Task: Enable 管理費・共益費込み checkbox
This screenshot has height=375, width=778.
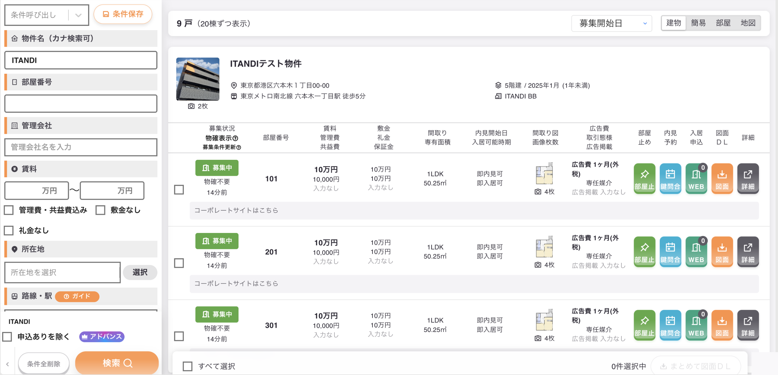Action: 9,210
